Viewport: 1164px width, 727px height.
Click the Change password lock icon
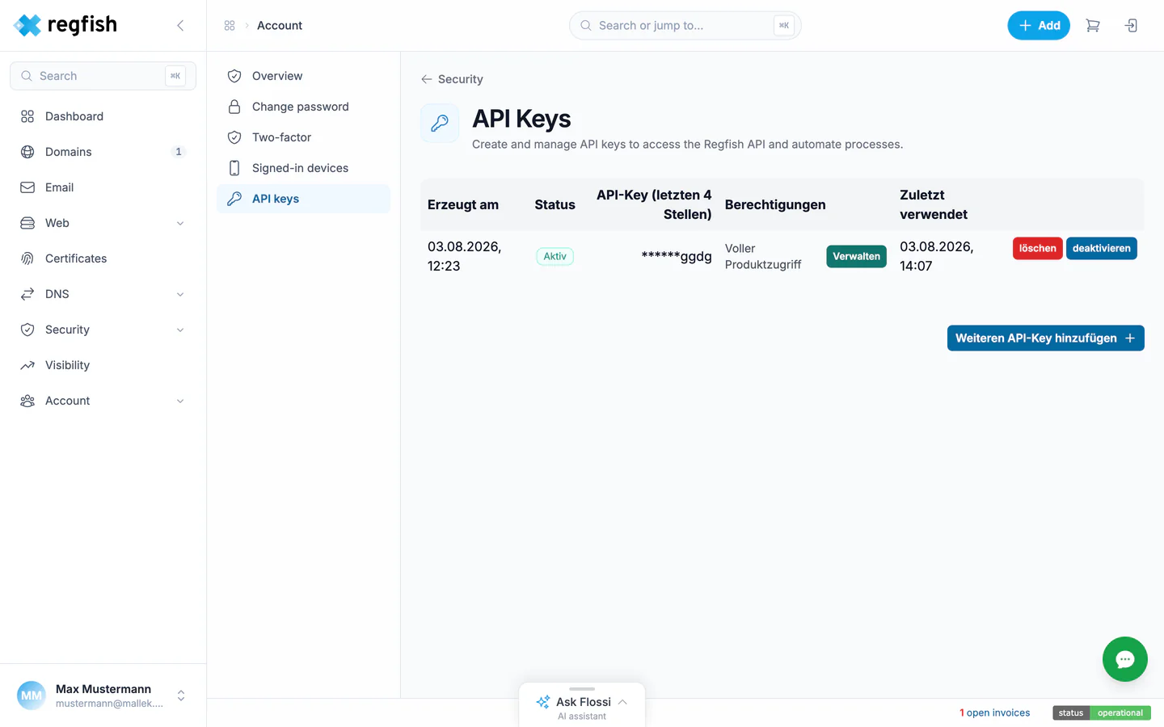(x=234, y=107)
